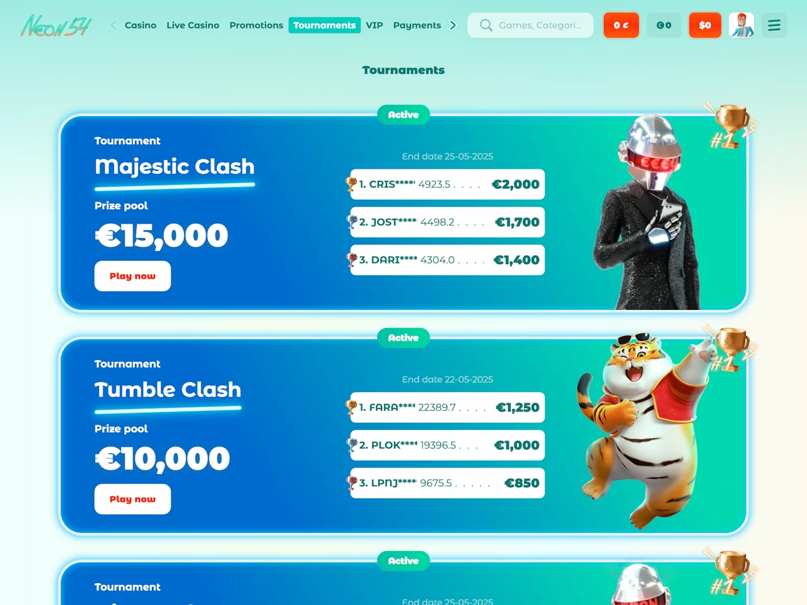Click the orange $0 balance button

tap(705, 25)
